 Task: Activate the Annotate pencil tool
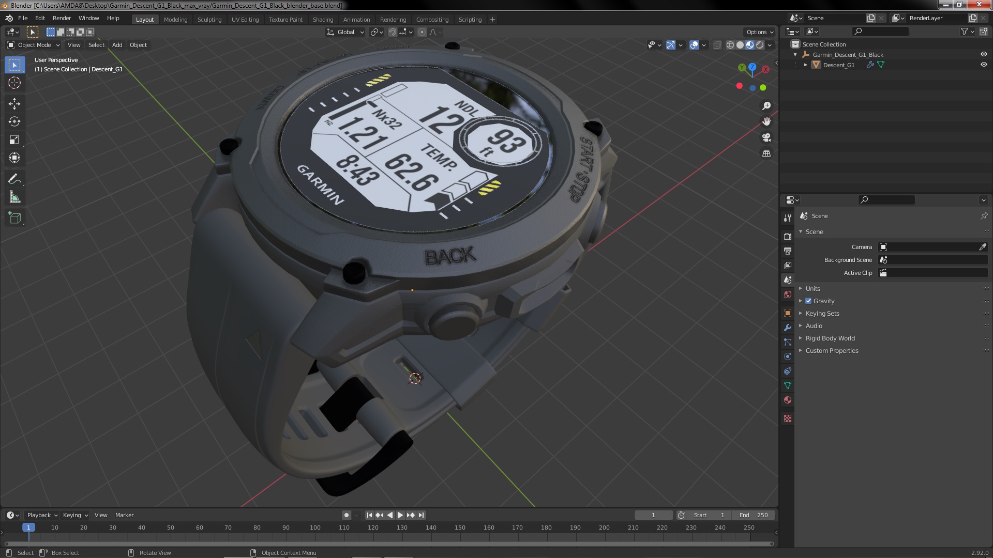[x=14, y=179]
